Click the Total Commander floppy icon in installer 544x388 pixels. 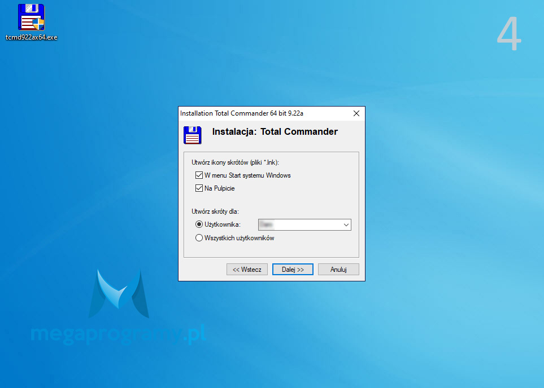pos(193,135)
